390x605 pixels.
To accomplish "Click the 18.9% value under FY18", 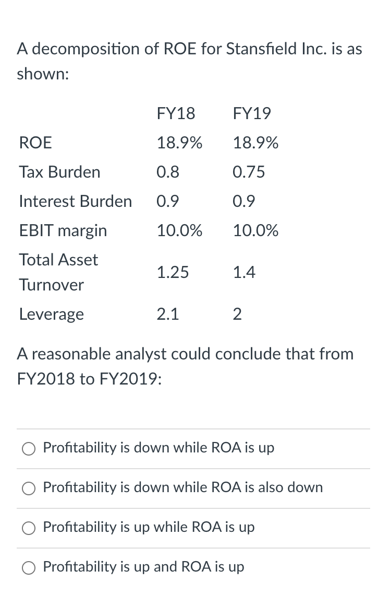I will tap(179, 142).
